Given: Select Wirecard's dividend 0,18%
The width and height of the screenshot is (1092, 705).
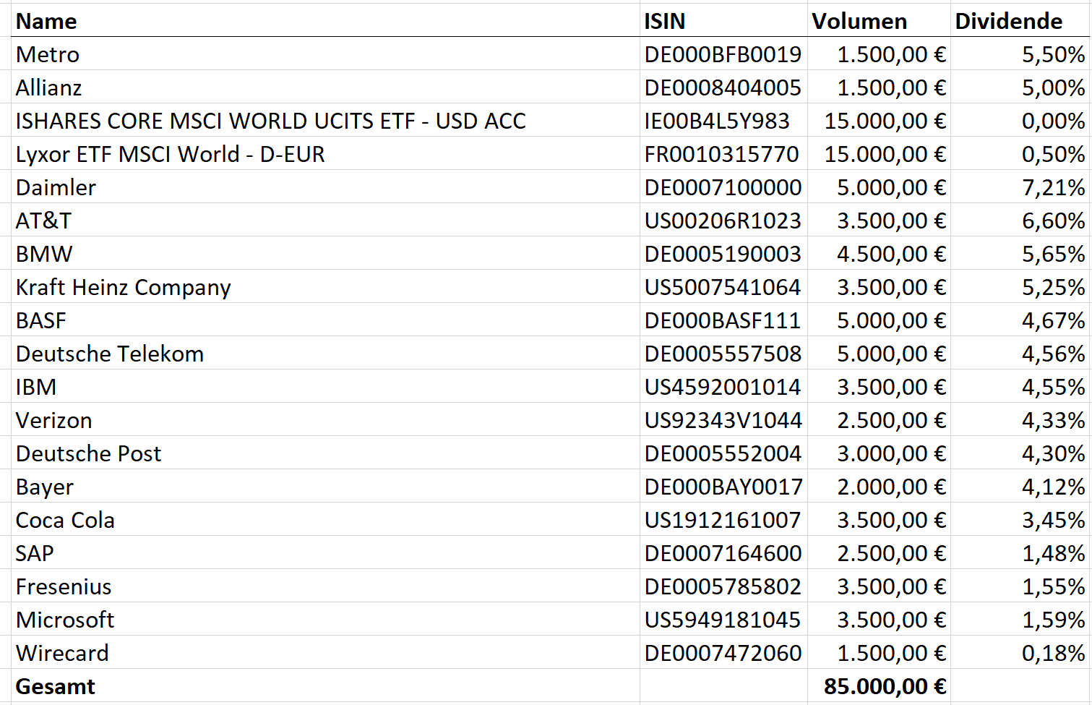Looking at the screenshot, I should [x=1052, y=653].
